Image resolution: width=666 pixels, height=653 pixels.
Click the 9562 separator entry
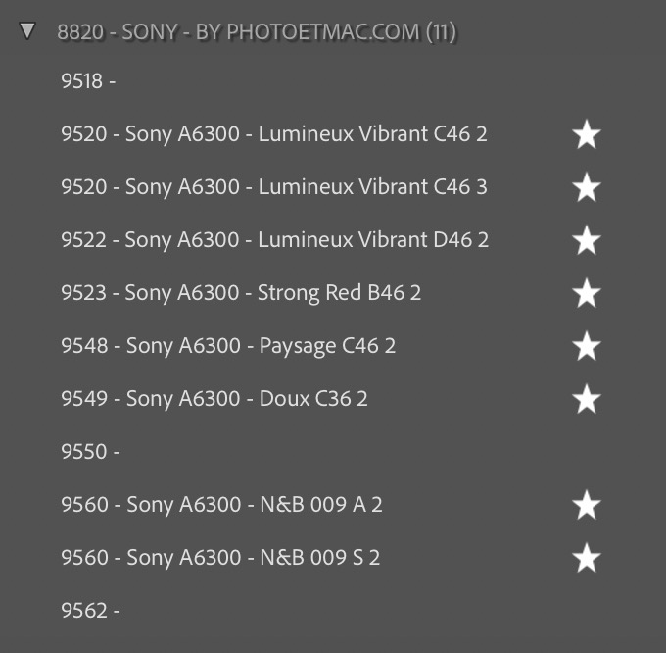[x=90, y=611]
